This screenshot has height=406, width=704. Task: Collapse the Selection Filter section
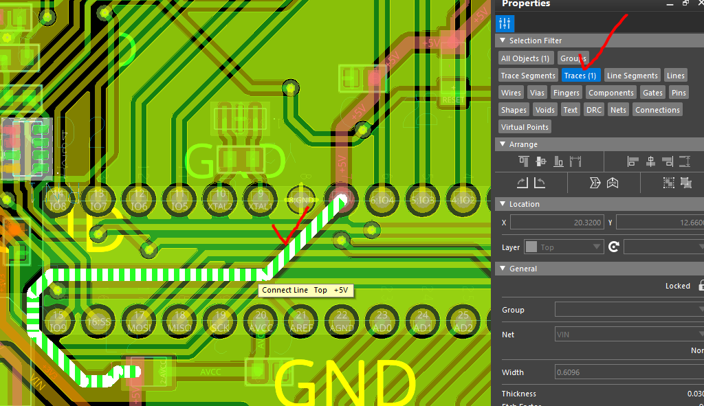[503, 41]
